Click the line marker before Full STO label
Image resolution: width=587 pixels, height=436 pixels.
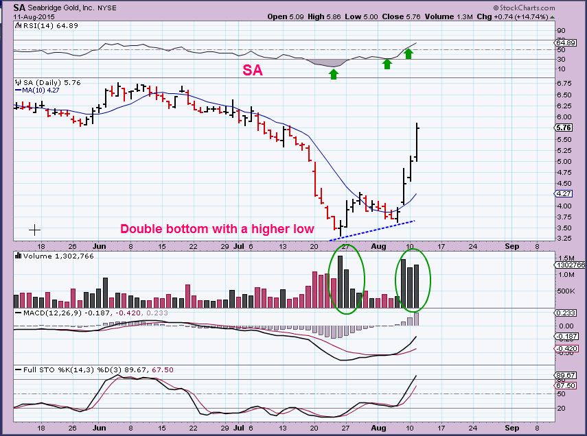(x=18, y=370)
